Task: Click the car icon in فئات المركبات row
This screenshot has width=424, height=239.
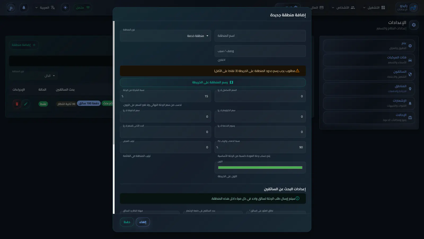Action: (410, 60)
